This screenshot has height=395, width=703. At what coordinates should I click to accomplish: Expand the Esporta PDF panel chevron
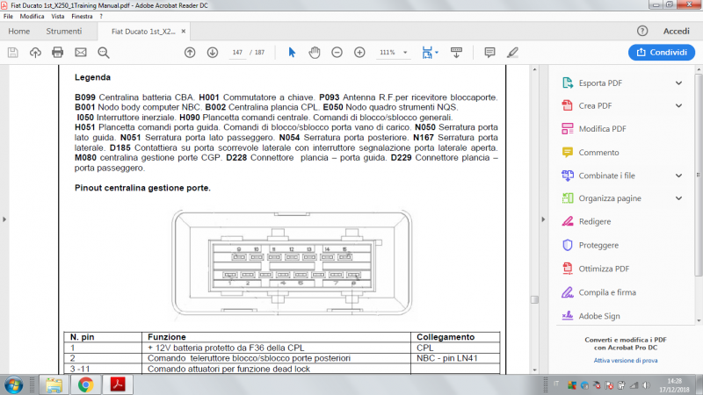pos(678,83)
